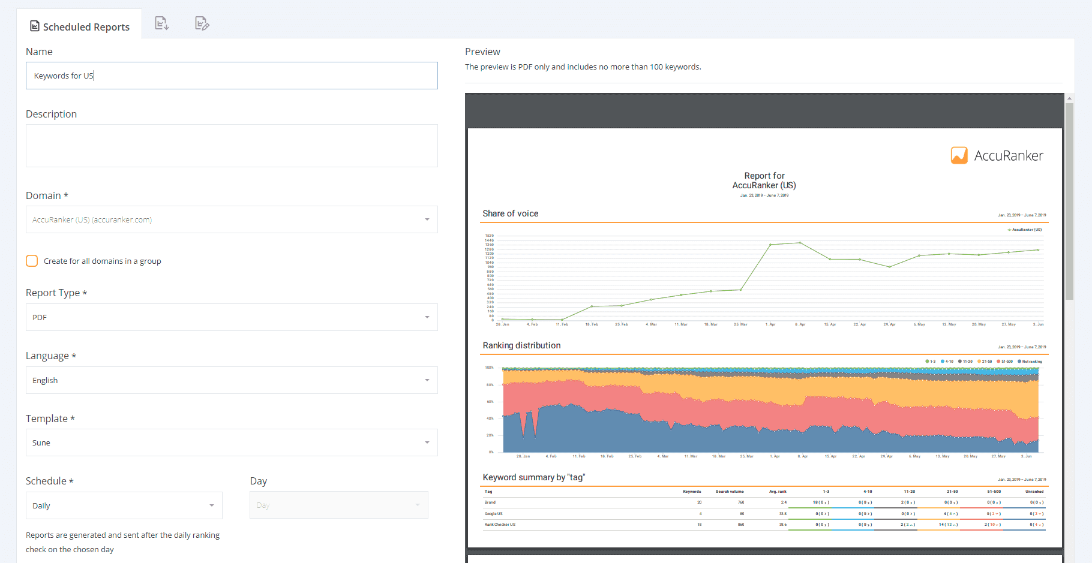
Task: Click the 'Search volume' column header
Action: pos(730,492)
